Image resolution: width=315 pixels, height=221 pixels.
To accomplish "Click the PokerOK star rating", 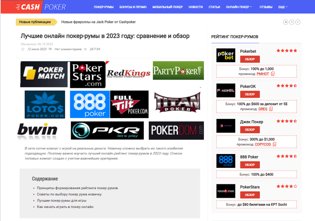I will (287, 86).
